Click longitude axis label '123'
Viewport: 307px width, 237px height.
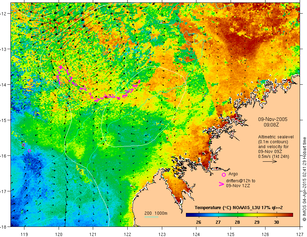(x=162, y=234)
